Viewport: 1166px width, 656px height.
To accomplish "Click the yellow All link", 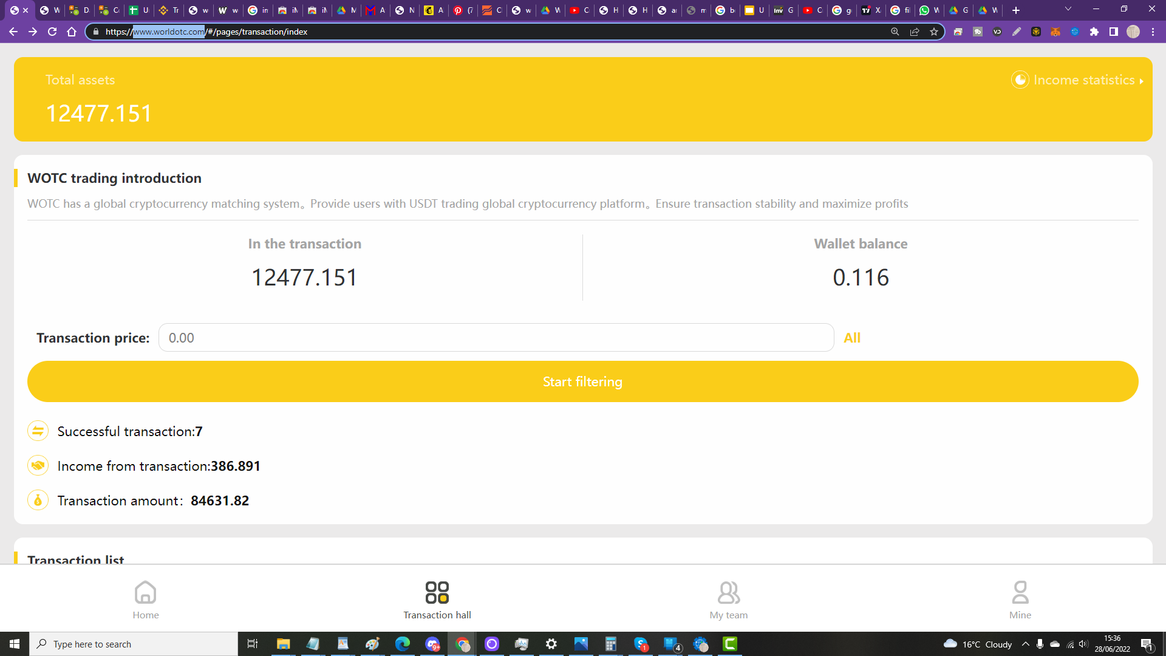I will tap(852, 338).
